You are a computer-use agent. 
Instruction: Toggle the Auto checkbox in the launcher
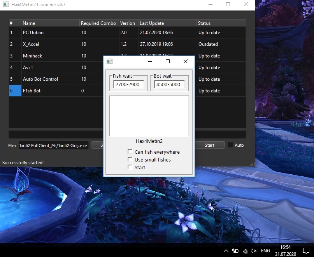pos(230,145)
